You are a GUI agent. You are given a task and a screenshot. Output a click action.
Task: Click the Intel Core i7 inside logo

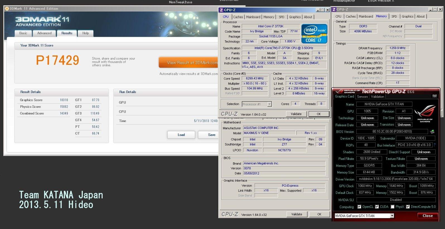tap(314, 34)
